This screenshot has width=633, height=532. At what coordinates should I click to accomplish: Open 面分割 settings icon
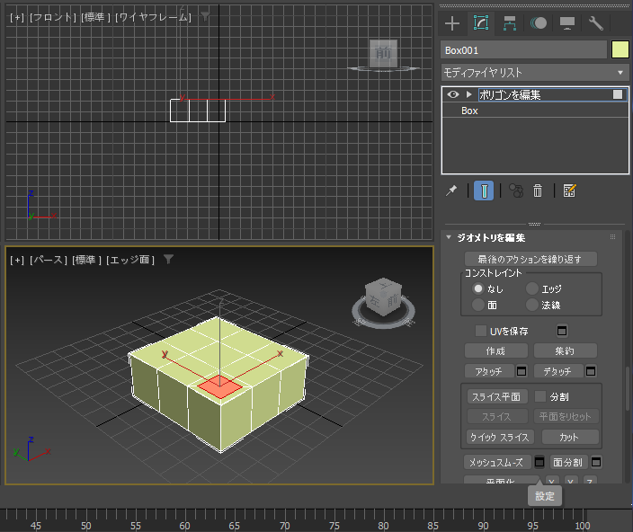pos(596,462)
